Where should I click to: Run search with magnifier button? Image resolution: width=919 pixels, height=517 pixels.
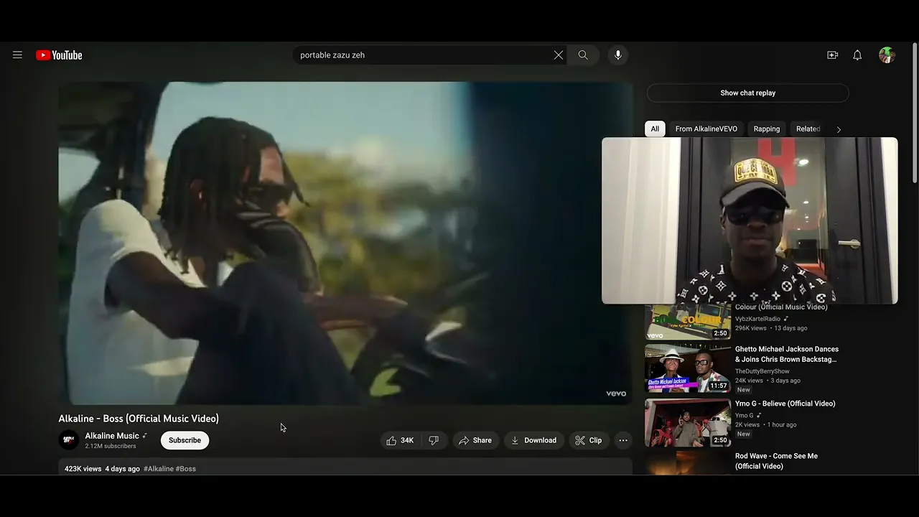[x=583, y=55]
